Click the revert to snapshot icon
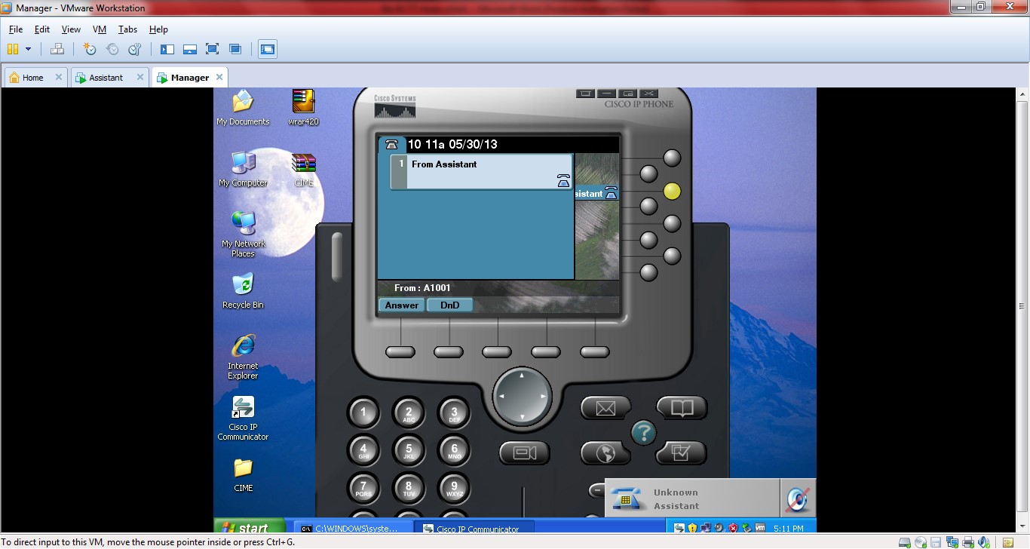The width and height of the screenshot is (1030, 549). pyautogui.click(x=112, y=49)
